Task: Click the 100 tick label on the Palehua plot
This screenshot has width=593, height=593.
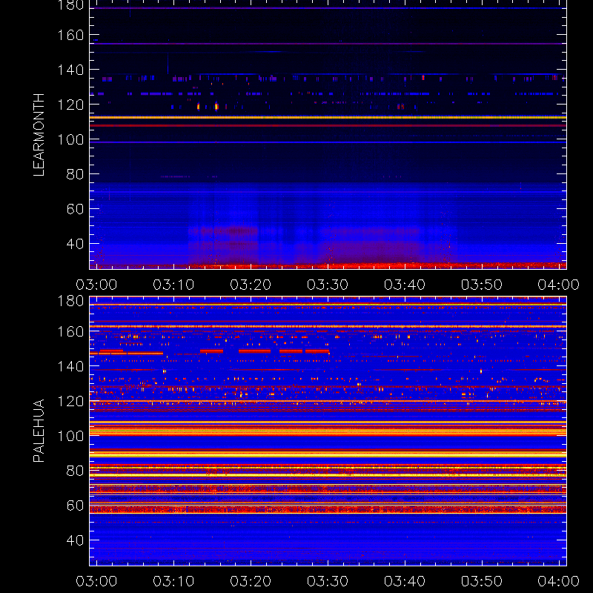Action: 70,436
